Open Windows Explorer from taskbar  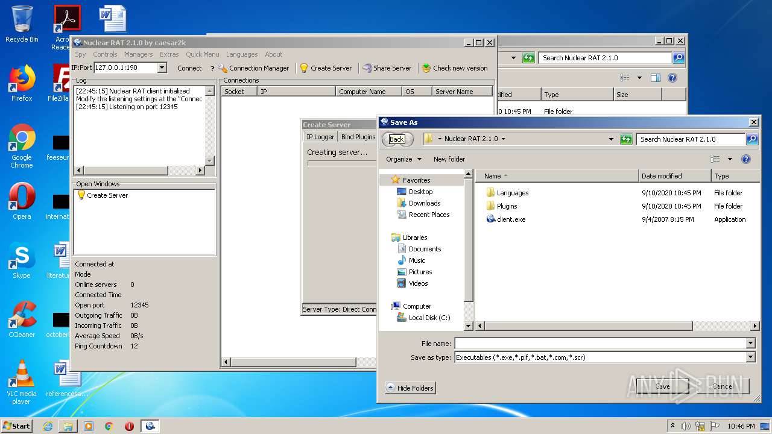coord(68,426)
